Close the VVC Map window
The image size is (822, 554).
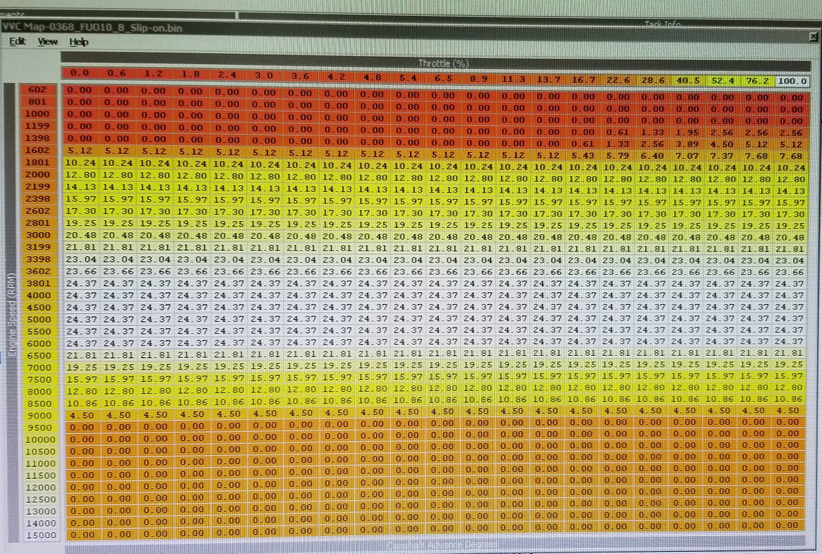(813, 36)
